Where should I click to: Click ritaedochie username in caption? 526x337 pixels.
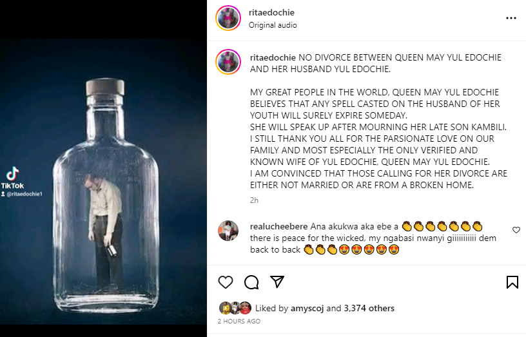point(271,57)
